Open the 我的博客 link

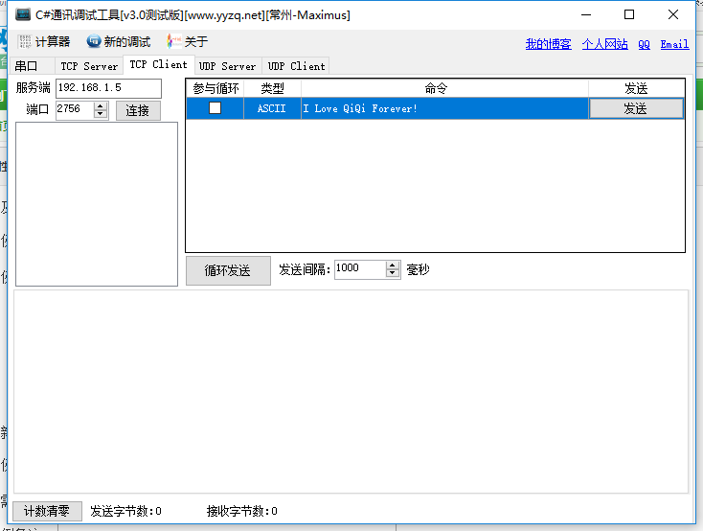pyautogui.click(x=549, y=44)
